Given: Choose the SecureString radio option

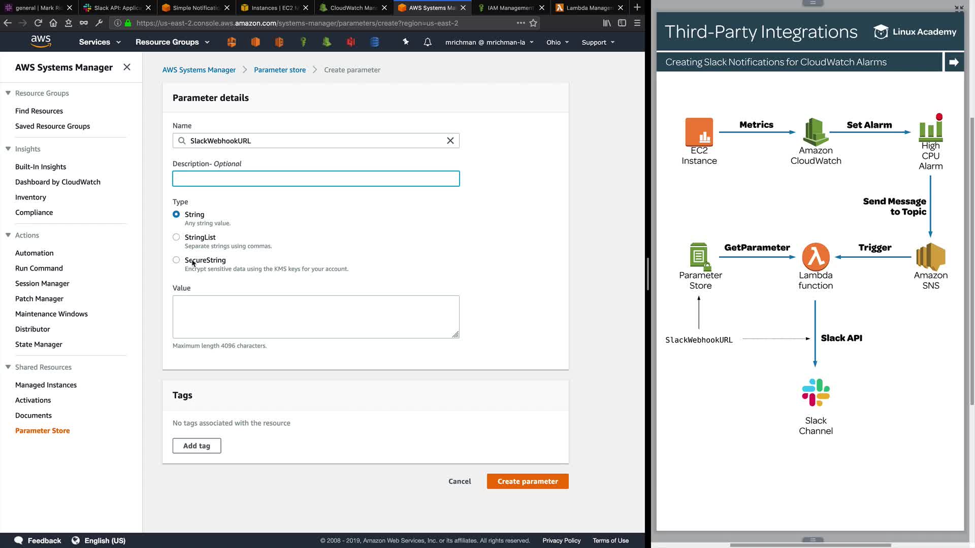Looking at the screenshot, I should pyautogui.click(x=176, y=260).
